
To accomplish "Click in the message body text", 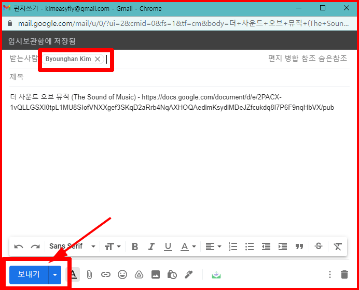I will [172, 102].
